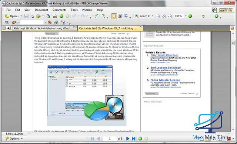Zoom out with the green minus button

point(190,16)
